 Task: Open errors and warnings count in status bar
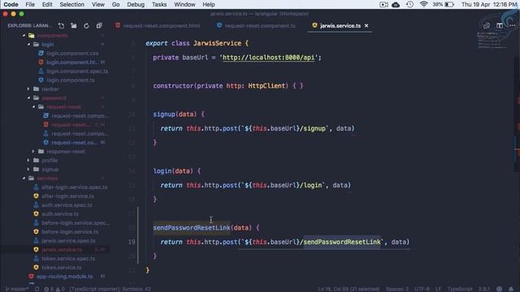point(54,289)
